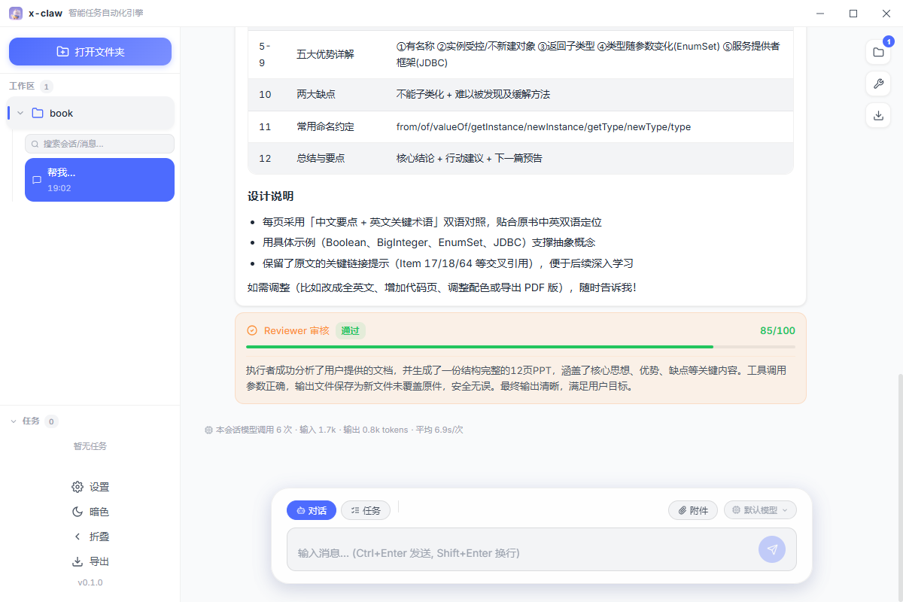903x602 pixels.
Task: Click the chat bubble icon on 帮我...
Action: click(37, 181)
